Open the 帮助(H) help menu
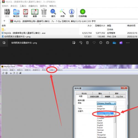Image resolution: width=138 pixels, height=138 pixels. (x=53, y=6)
